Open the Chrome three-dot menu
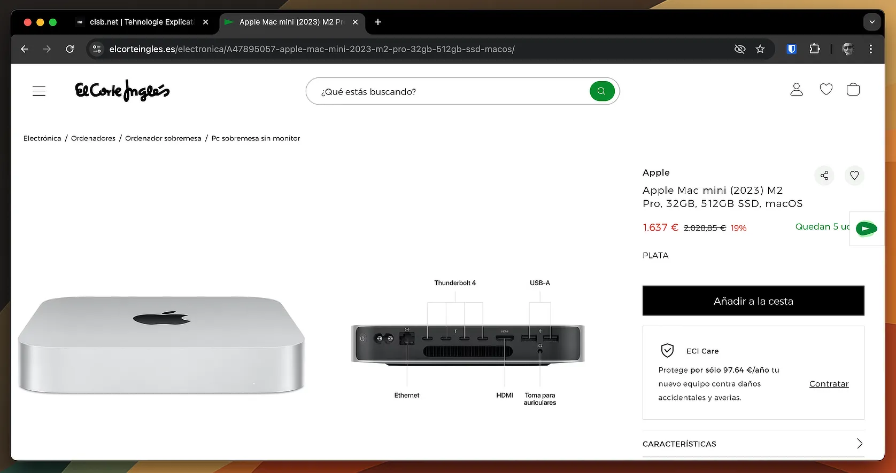Screen dimensions: 896x473 [x=871, y=49]
